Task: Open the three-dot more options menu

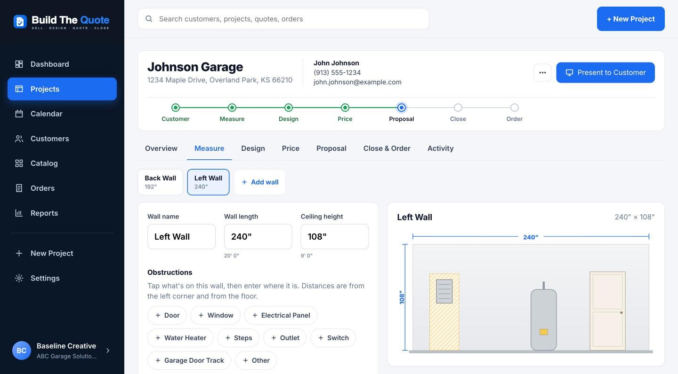Action: (x=542, y=73)
